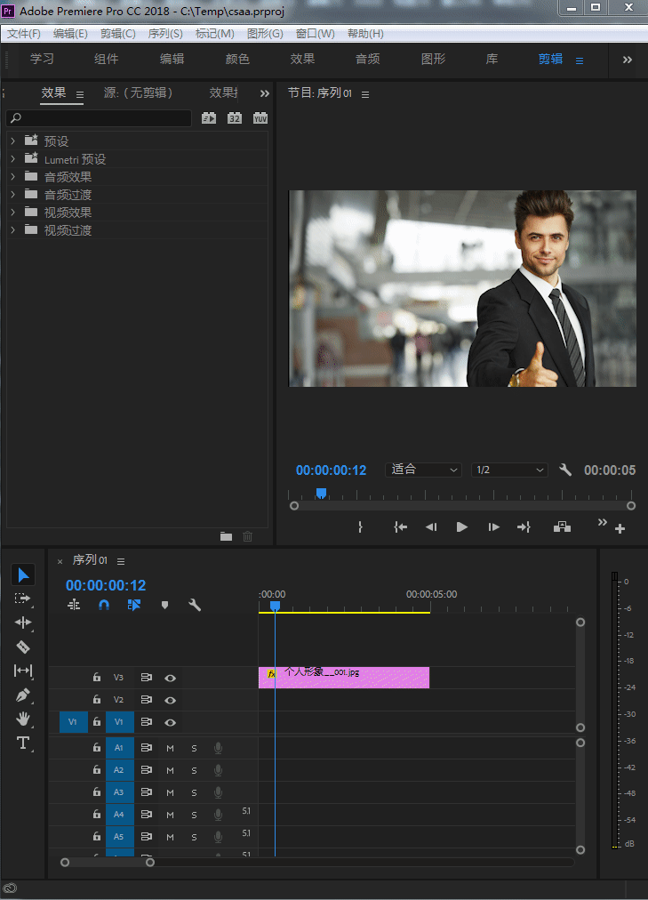Toggle nest sequence insert mode icon
The width and height of the screenshot is (648, 900).
(74, 605)
